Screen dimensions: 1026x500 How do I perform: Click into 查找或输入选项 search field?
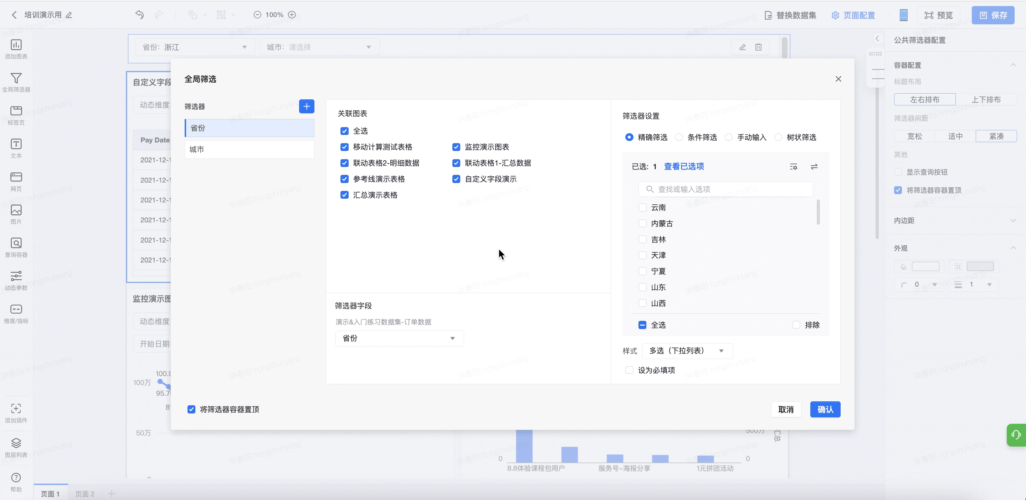(x=726, y=189)
